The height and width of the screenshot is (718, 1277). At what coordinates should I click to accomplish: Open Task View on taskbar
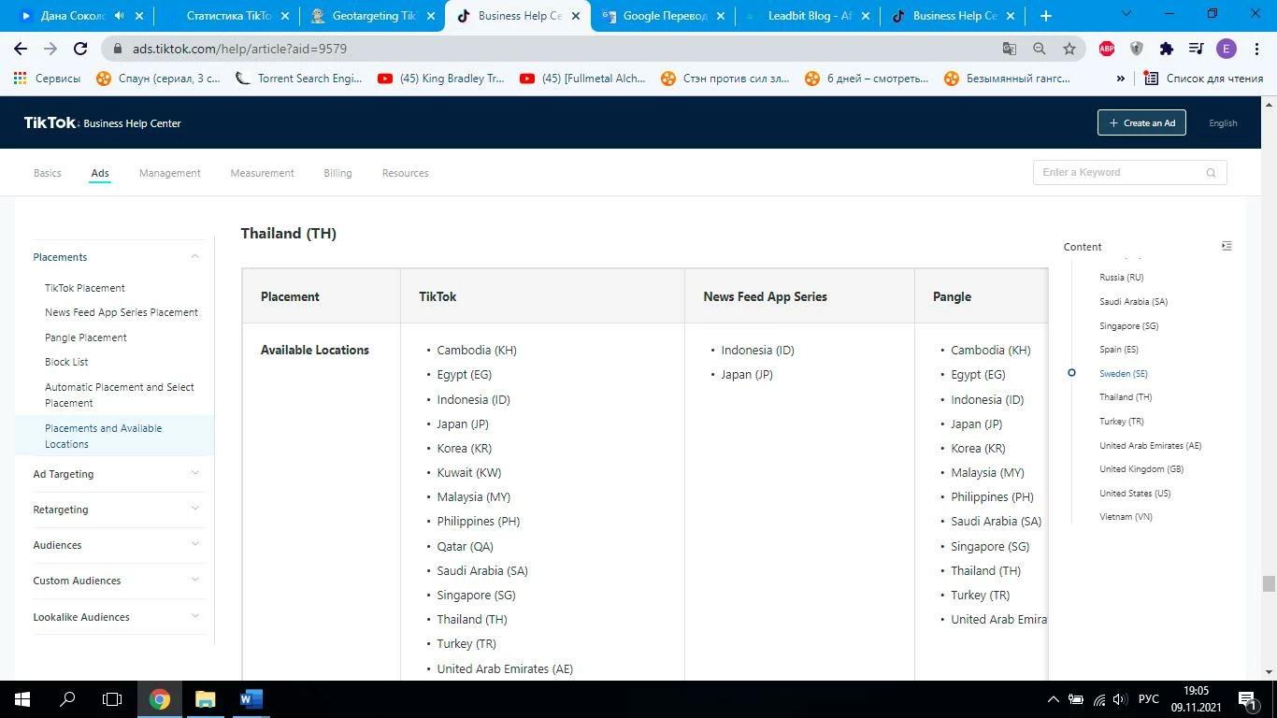[x=112, y=699]
